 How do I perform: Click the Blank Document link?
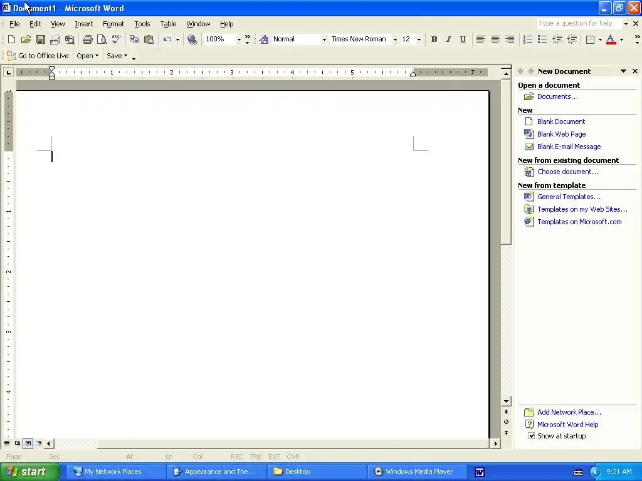[x=561, y=122]
